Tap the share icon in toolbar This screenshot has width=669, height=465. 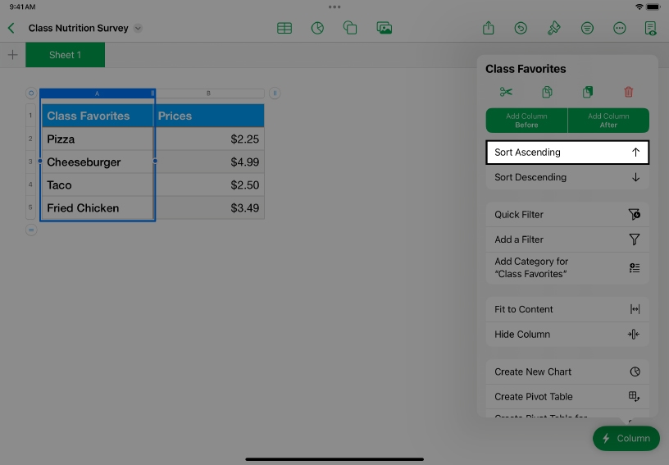point(489,28)
